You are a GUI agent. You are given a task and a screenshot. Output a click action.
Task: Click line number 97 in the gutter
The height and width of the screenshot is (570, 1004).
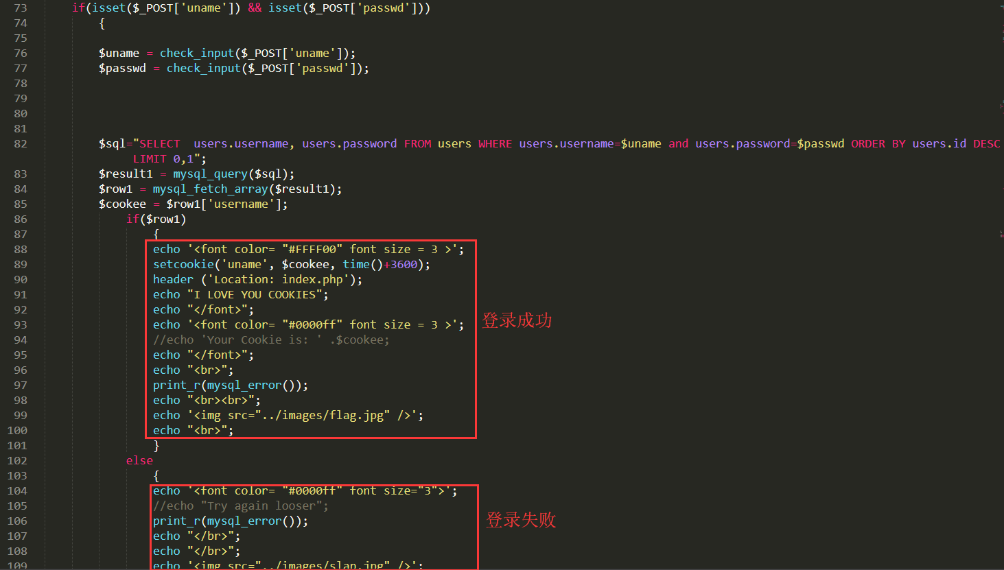(x=21, y=385)
